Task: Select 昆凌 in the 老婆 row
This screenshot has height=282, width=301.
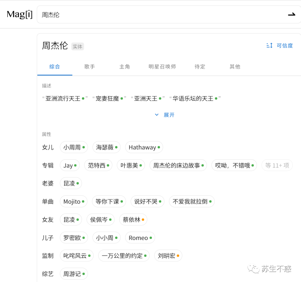Action: click(x=71, y=183)
